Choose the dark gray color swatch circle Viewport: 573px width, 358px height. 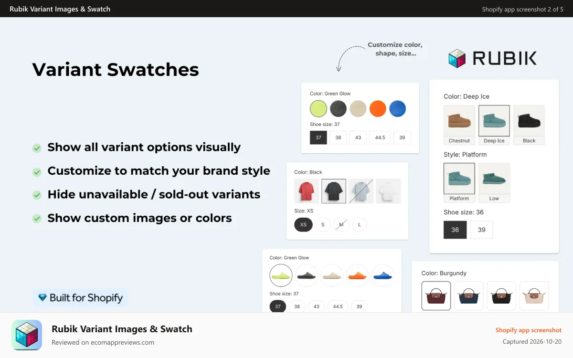pyautogui.click(x=338, y=109)
